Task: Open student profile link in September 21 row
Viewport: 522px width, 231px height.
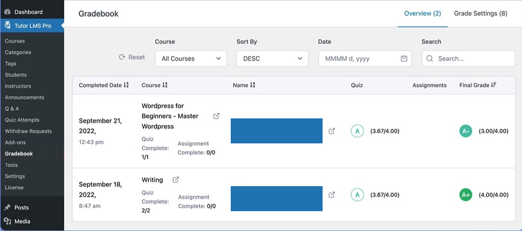Action: 331,131
